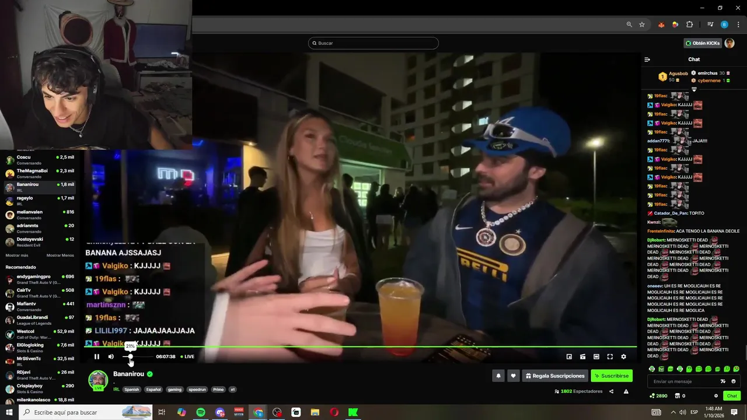Image resolution: width=747 pixels, height=420 pixels.
Task: Share the stream via share icon
Action: (x=611, y=391)
